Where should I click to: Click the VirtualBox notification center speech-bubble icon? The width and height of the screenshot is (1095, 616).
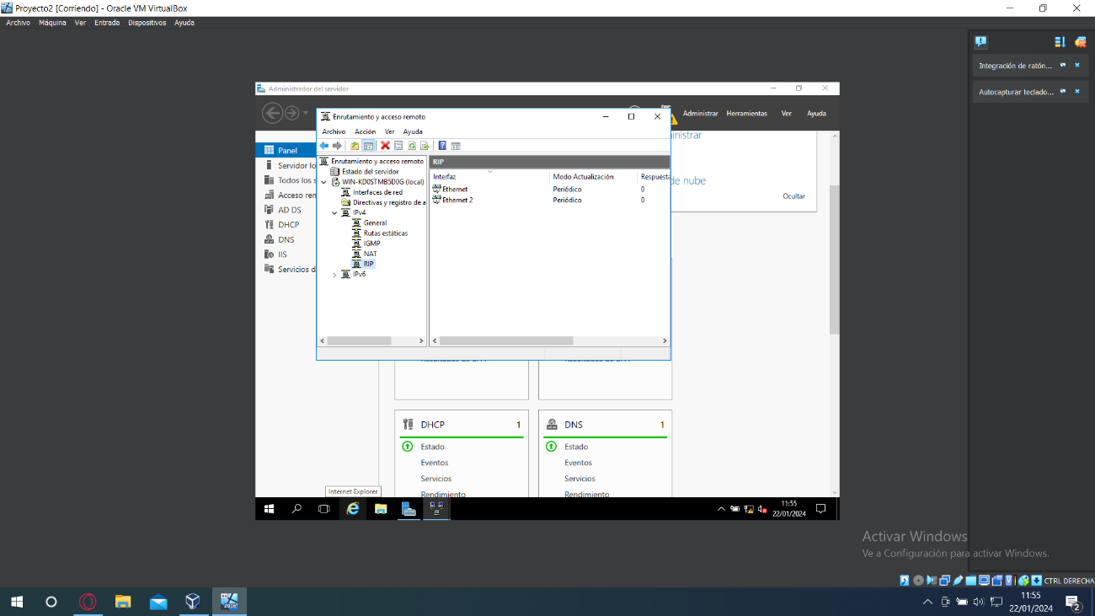pos(980,41)
